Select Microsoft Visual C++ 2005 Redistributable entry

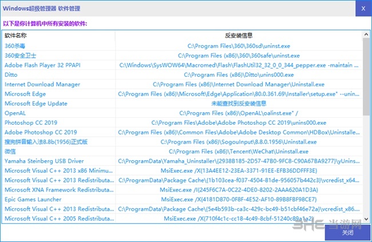point(60,219)
